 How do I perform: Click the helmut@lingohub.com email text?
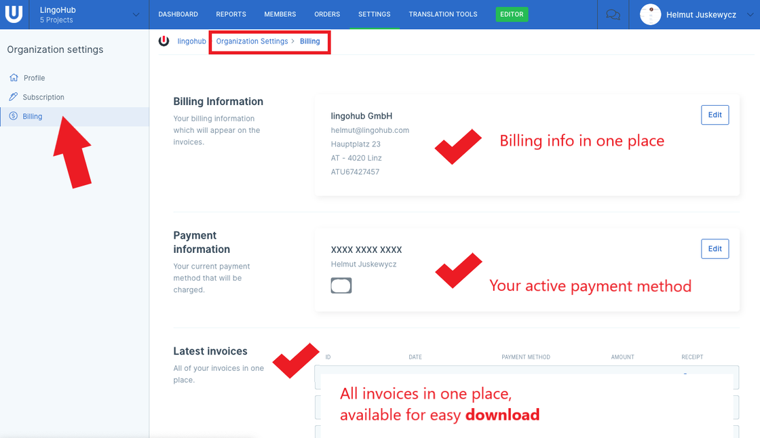click(x=370, y=130)
